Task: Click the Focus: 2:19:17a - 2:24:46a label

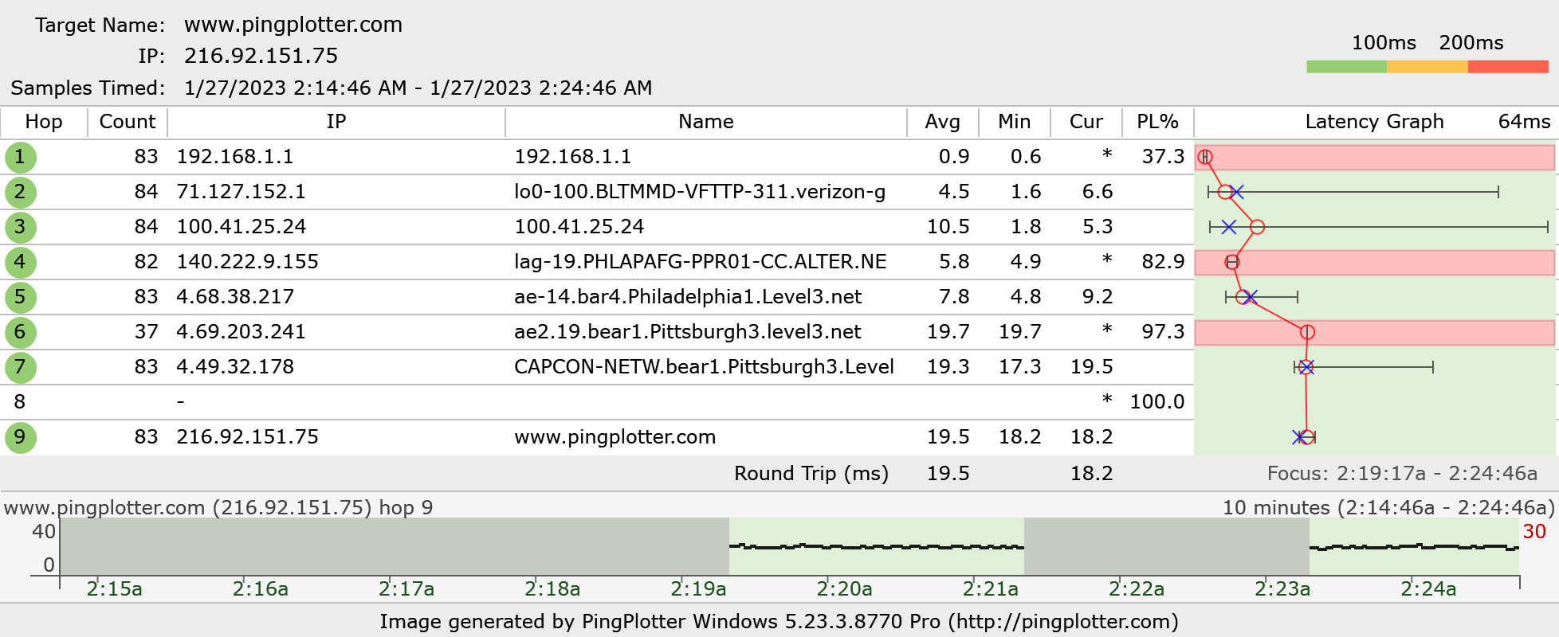Action: click(1402, 474)
